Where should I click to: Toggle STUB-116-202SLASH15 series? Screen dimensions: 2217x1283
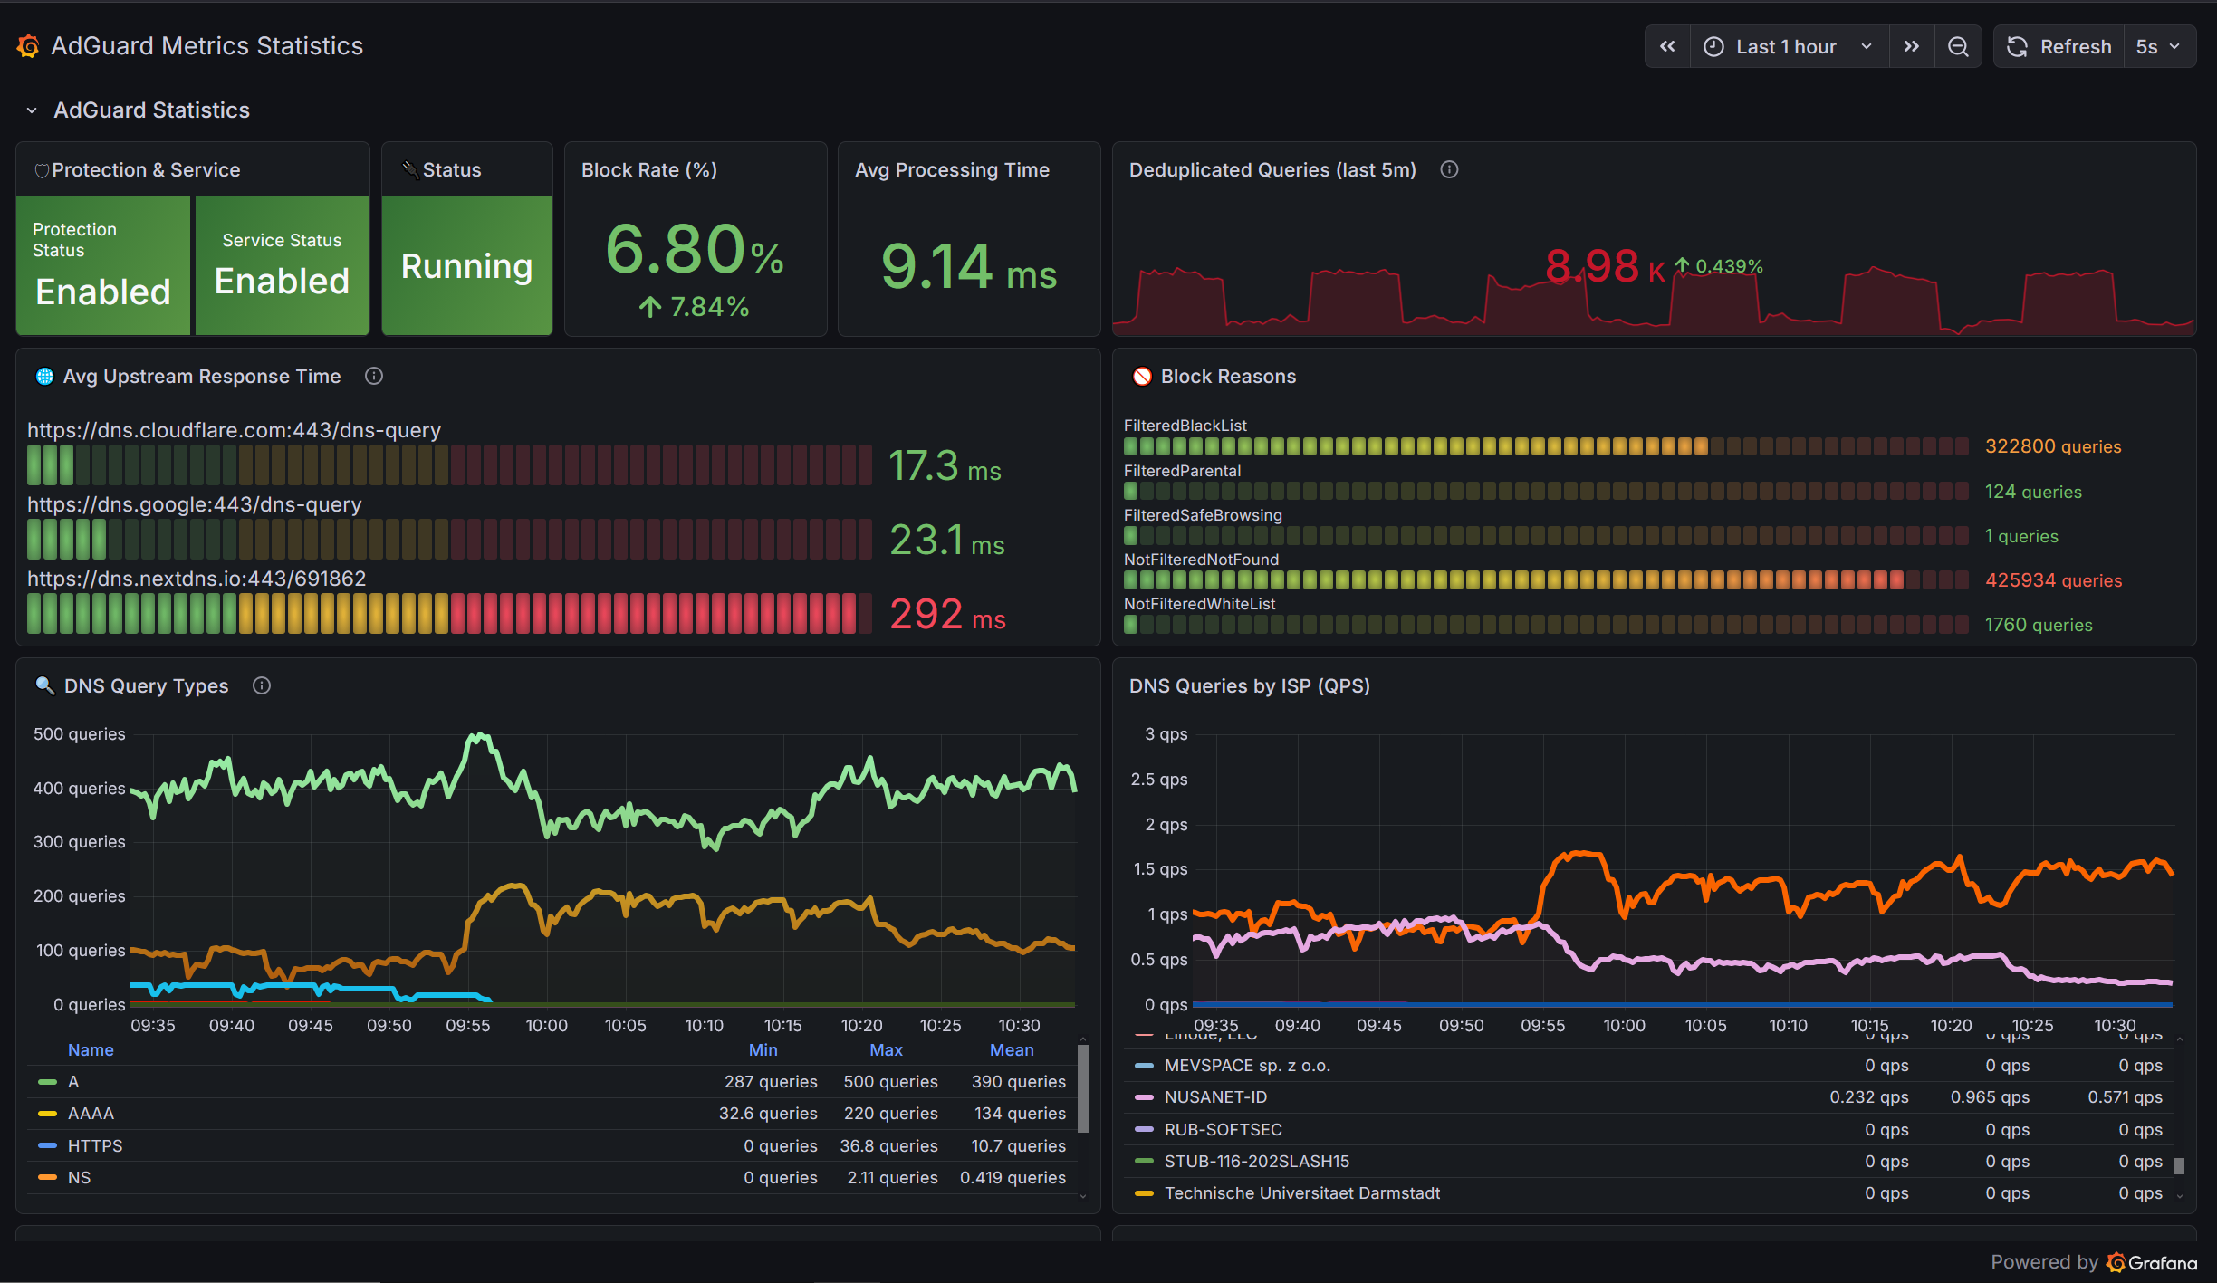pyautogui.click(x=1256, y=1161)
